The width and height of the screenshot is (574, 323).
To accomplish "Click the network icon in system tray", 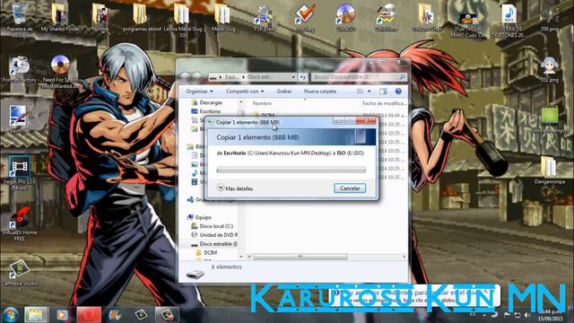I will coord(517,315).
